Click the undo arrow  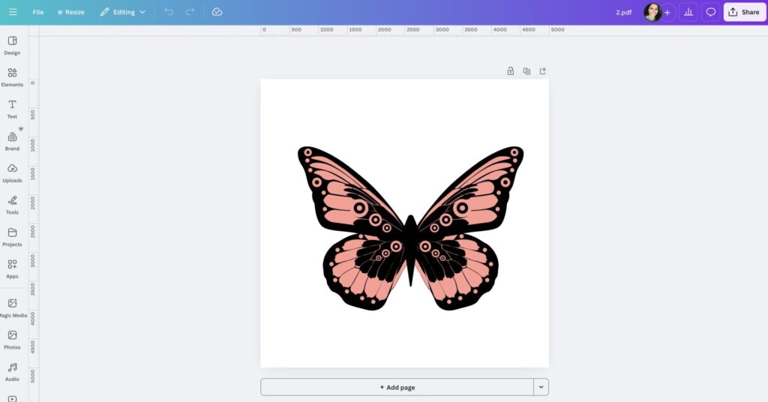pos(169,12)
